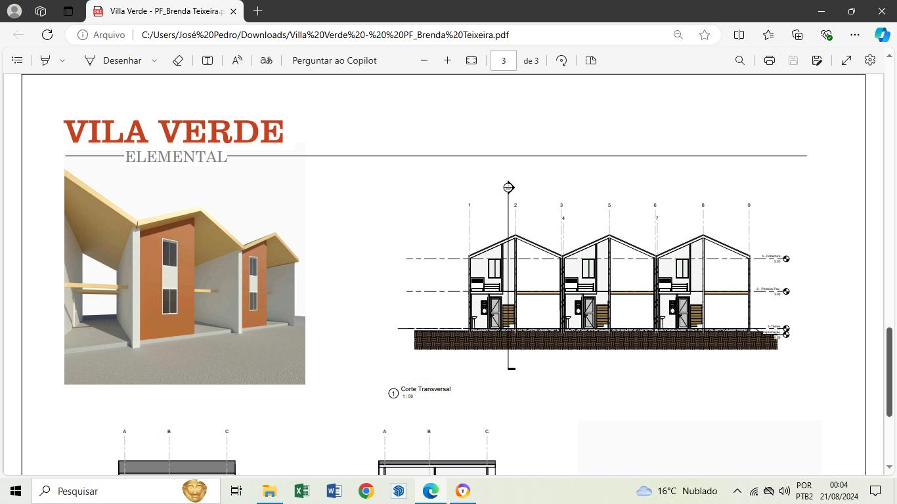Click the zoom magnifier in address bar
The width and height of the screenshot is (897, 504).
(x=678, y=35)
